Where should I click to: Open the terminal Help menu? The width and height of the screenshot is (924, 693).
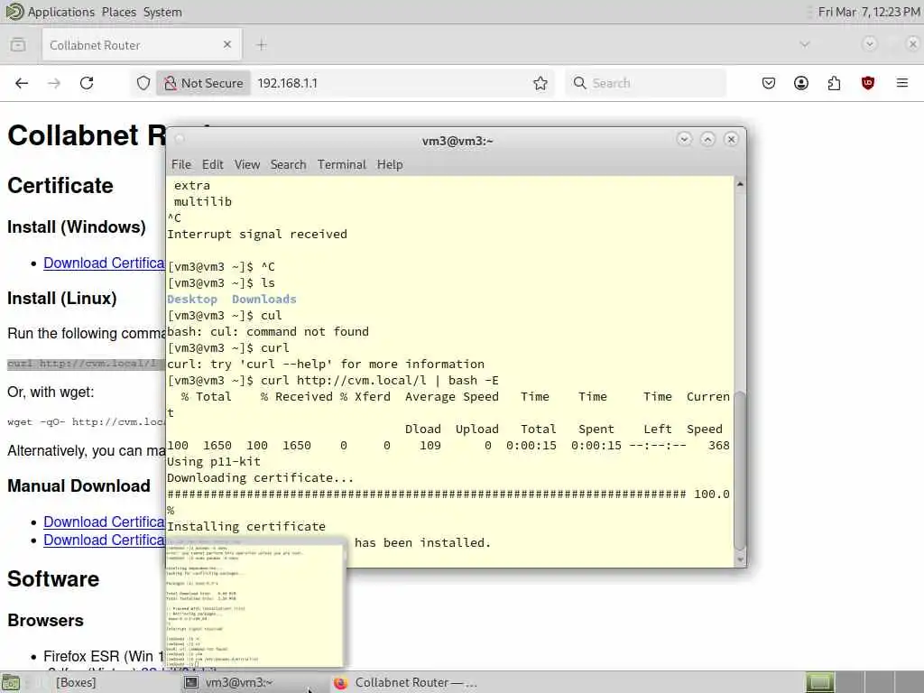click(x=390, y=164)
